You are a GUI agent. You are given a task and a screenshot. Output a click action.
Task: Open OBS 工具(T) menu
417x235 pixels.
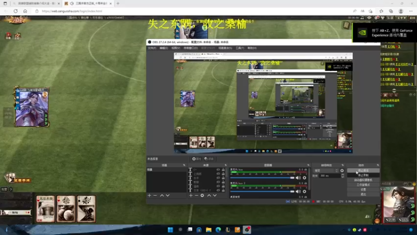[240, 48]
